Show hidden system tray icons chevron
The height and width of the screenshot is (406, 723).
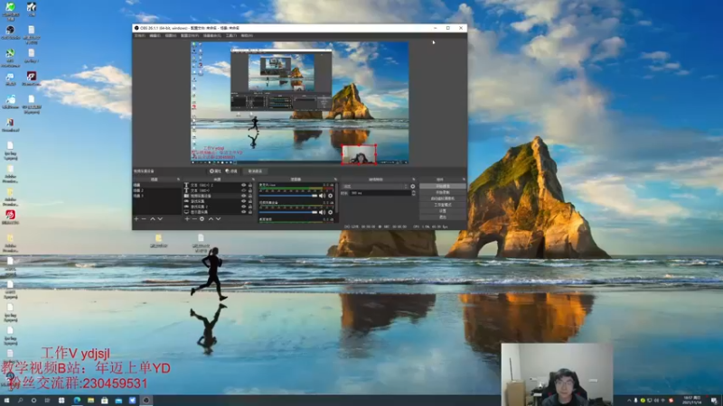(629, 401)
